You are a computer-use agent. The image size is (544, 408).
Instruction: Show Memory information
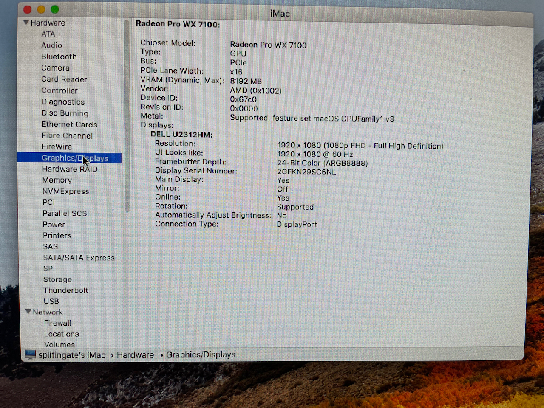click(57, 180)
